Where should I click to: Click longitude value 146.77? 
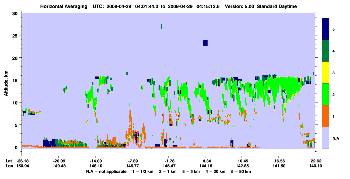[x=132, y=166]
